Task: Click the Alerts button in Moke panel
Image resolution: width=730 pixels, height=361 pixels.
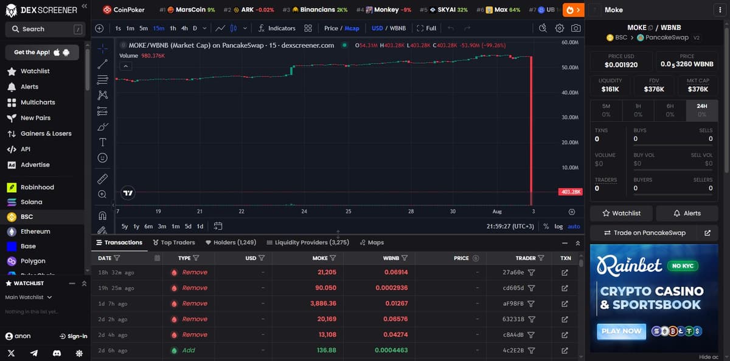Action: tap(687, 214)
